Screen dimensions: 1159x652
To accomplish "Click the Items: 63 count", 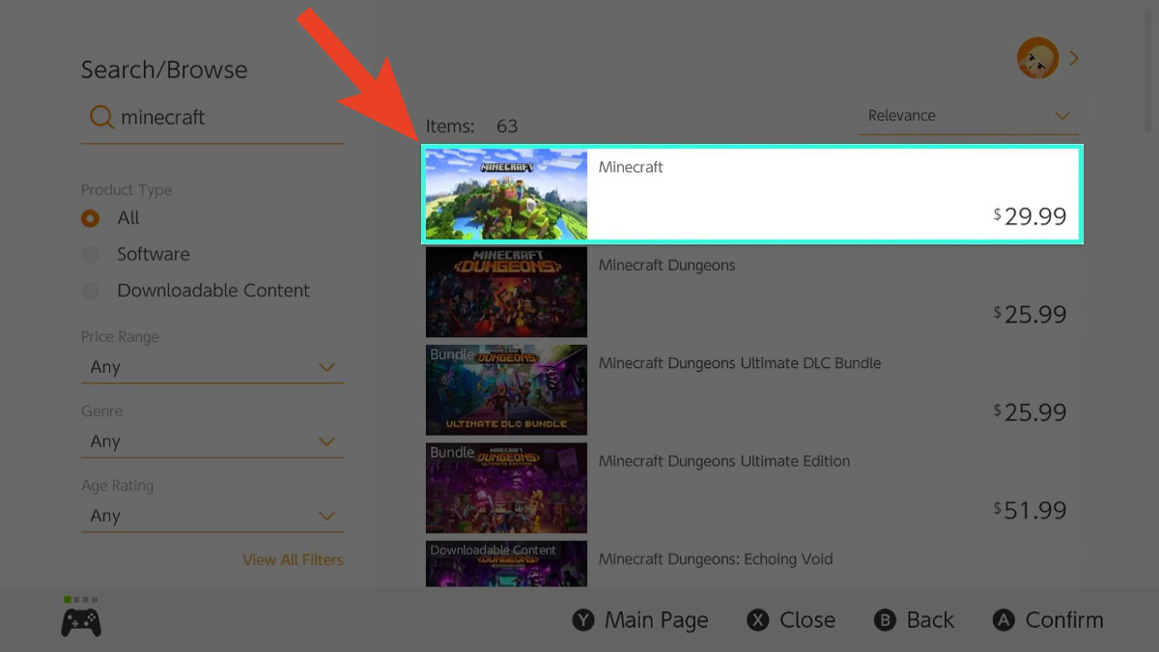I will pos(472,127).
